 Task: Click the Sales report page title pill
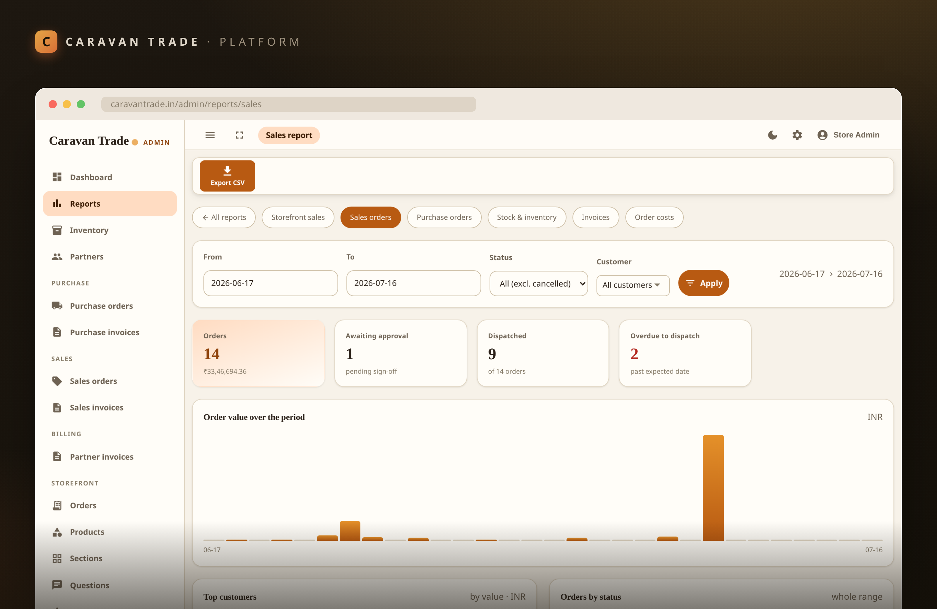tap(289, 135)
